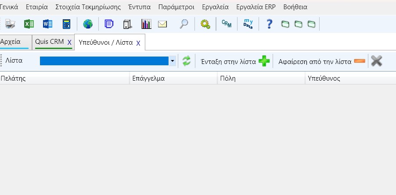Expand the Λίστα dropdown arrow
Viewport: 396px width, 195px height.
click(173, 61)
